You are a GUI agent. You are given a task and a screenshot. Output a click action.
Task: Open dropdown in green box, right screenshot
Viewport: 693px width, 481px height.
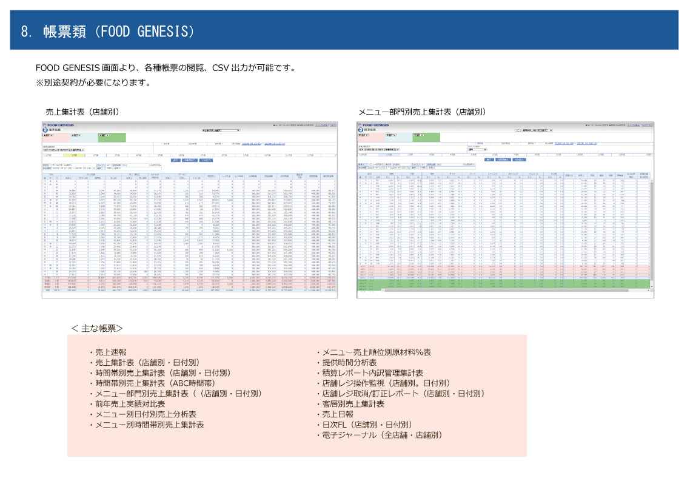click(x=419, y=135)
